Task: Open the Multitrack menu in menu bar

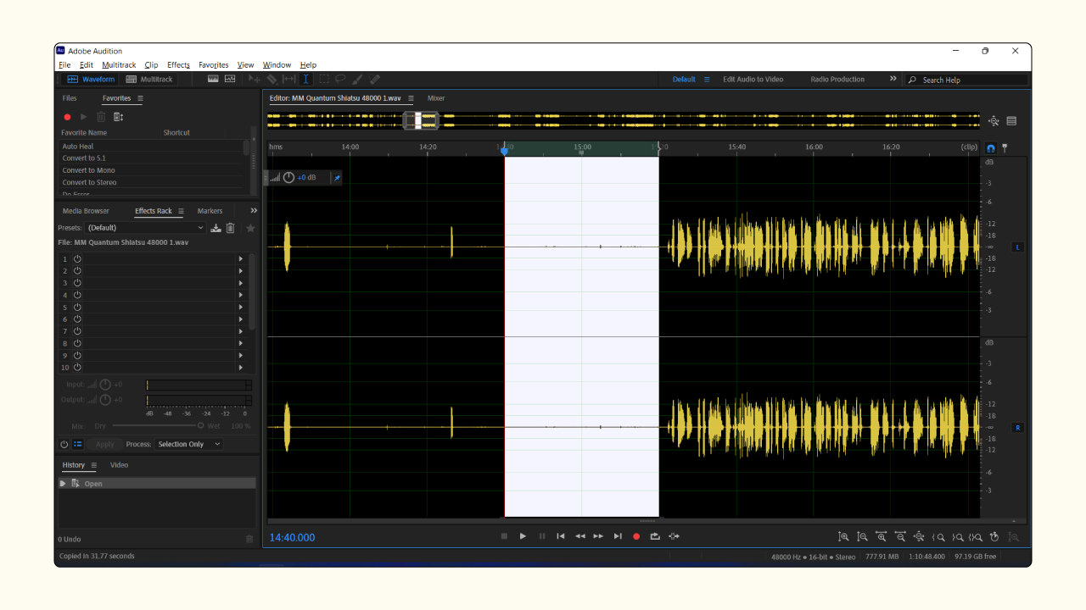Action: click(119, 65)
